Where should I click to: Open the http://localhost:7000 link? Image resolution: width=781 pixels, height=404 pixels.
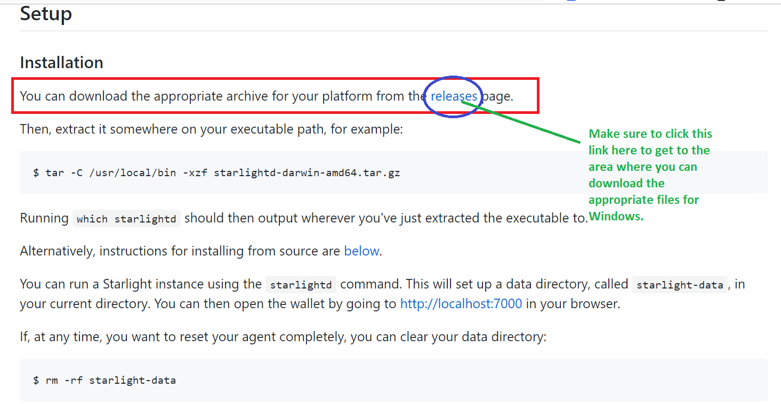point(461,304)
